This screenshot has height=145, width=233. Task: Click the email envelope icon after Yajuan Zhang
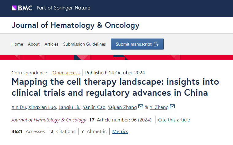tap(141, 106)
